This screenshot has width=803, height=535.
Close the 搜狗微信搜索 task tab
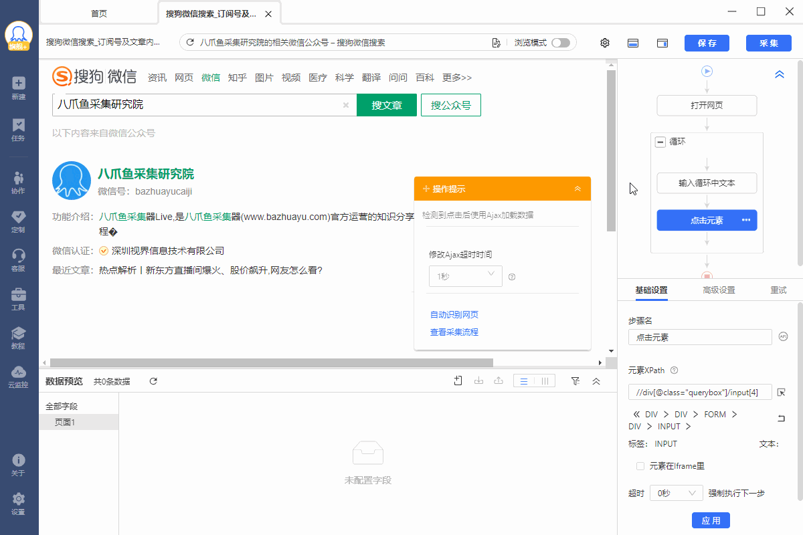point(268,14)
